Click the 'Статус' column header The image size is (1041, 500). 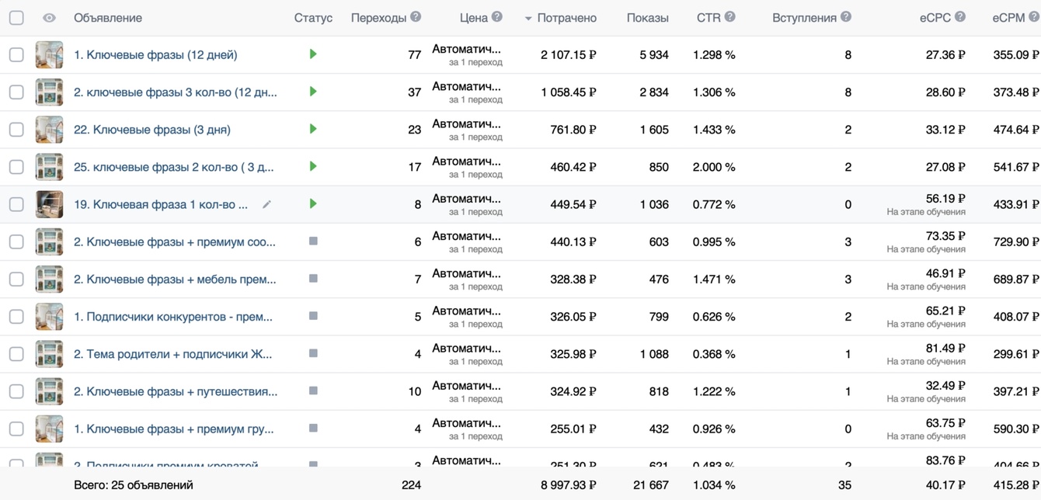click(313, 18)
